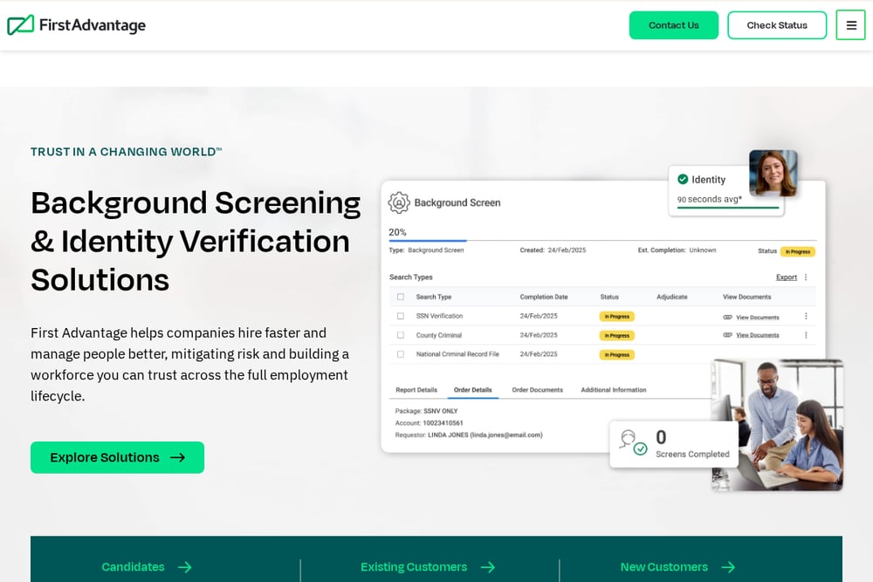Click the arrow next to New Customers

coord(728,567)
